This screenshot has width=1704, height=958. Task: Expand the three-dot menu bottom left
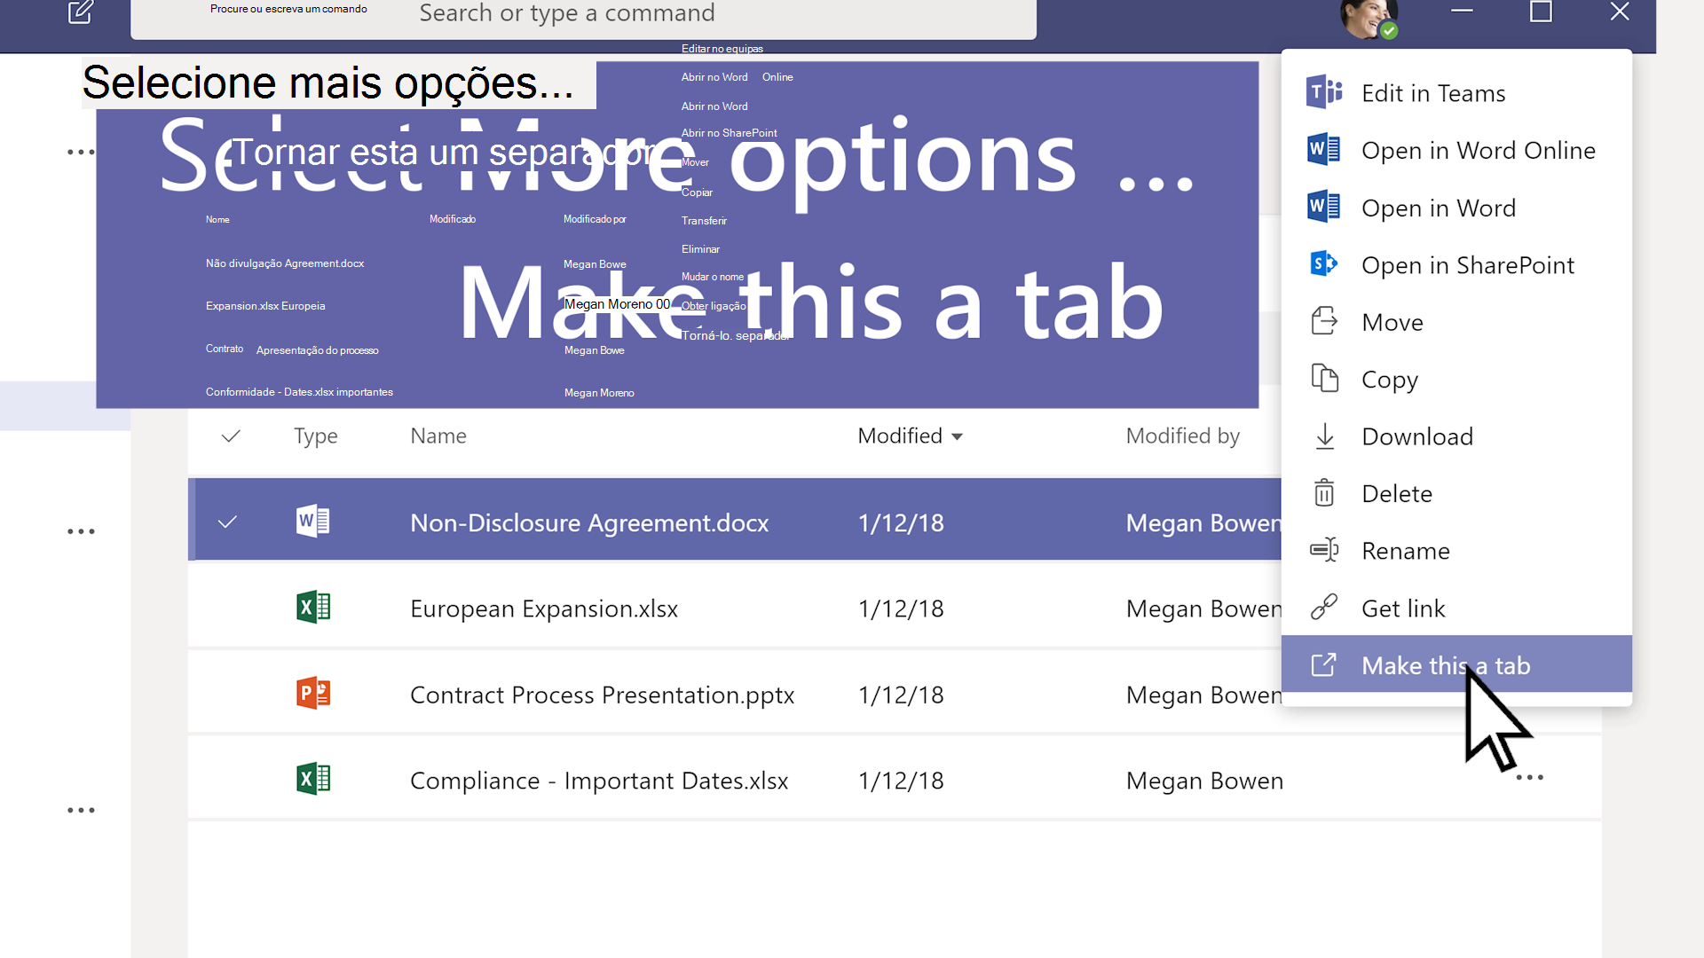pyautogui.click(x=81, y=811)
